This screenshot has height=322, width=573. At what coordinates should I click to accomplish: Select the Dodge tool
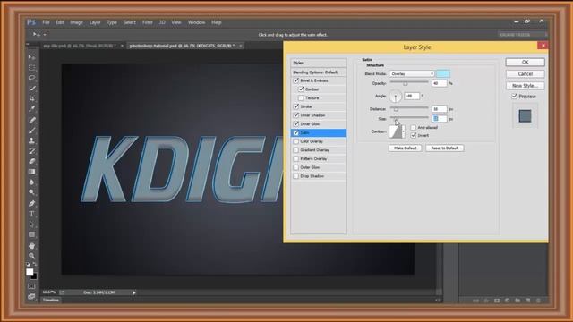[x=32, y=192]
